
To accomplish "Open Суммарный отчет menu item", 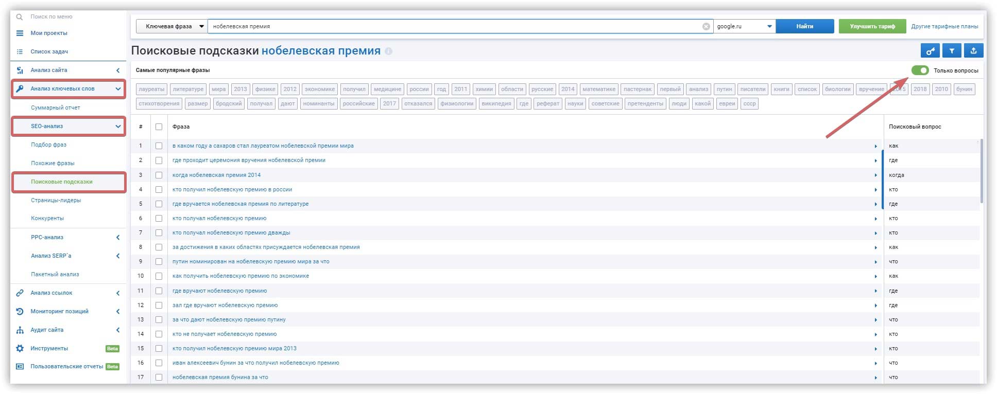I will tap(56, 108).
